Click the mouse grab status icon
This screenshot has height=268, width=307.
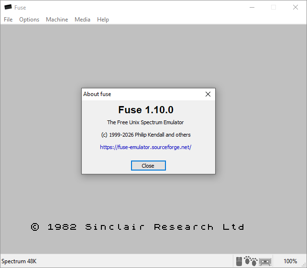(239, 261)
